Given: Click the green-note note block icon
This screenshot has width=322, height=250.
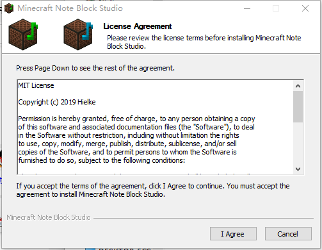Looking at the screenshot, I should 23,35.
